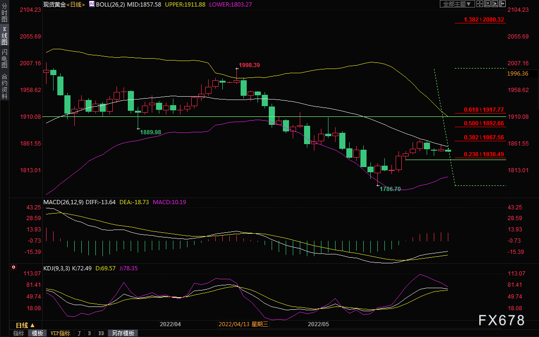Image resolution: width=539 pixels, height=337 pixels.
Task: Open the 闪电图 sidebar view
Action: [x=5, y=58]
